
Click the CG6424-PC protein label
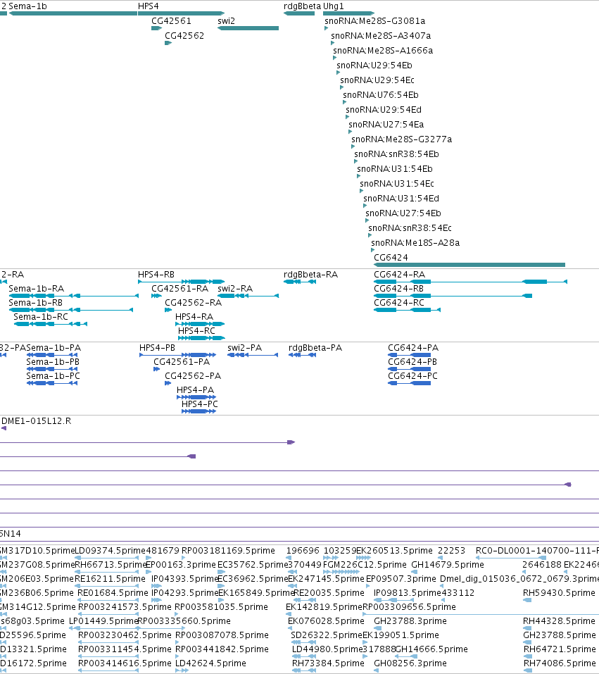(x=413, y=376)
